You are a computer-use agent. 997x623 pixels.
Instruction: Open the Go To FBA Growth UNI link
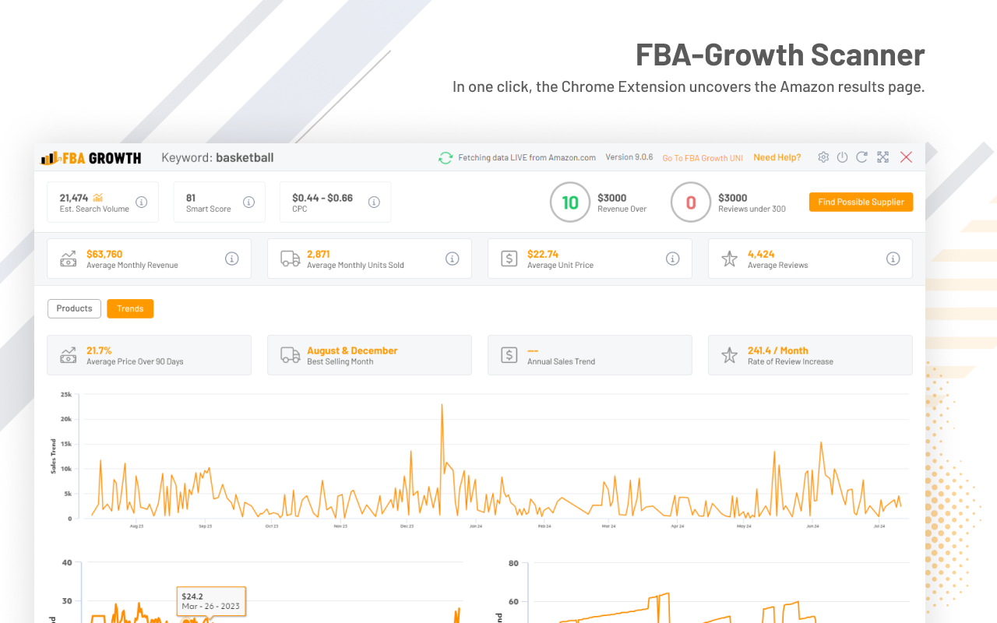(703, 158)
